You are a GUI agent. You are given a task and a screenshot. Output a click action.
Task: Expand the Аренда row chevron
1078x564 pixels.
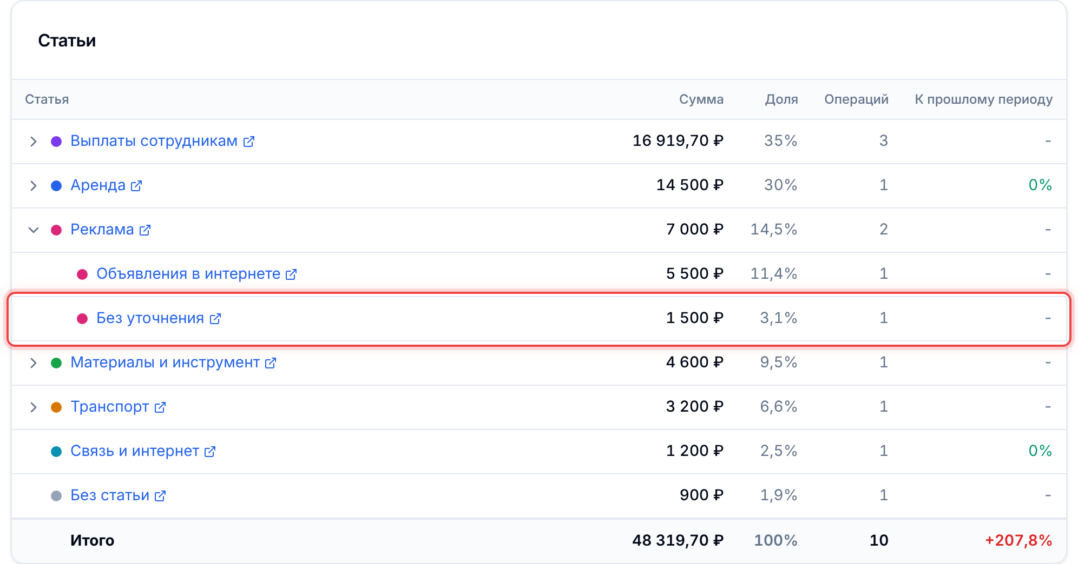(34, 186)
